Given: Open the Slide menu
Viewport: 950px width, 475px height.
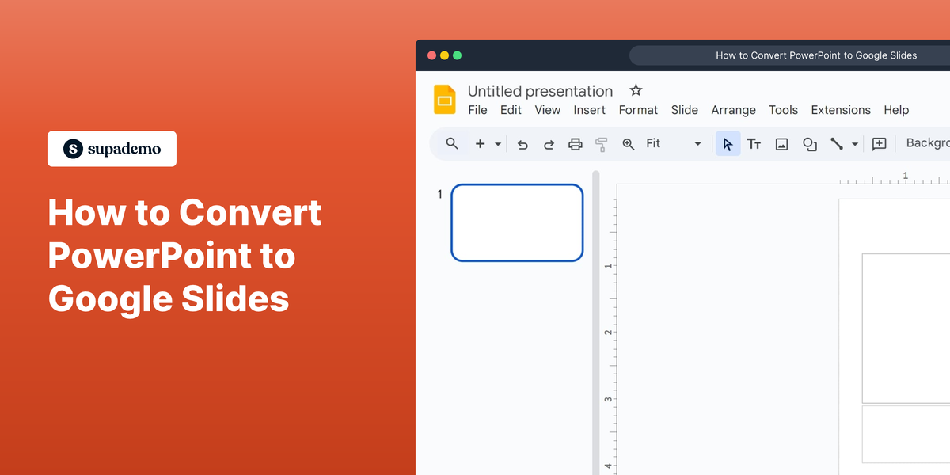Looking at the screenshot, I should pyautogui.click(x=685, y=110).
